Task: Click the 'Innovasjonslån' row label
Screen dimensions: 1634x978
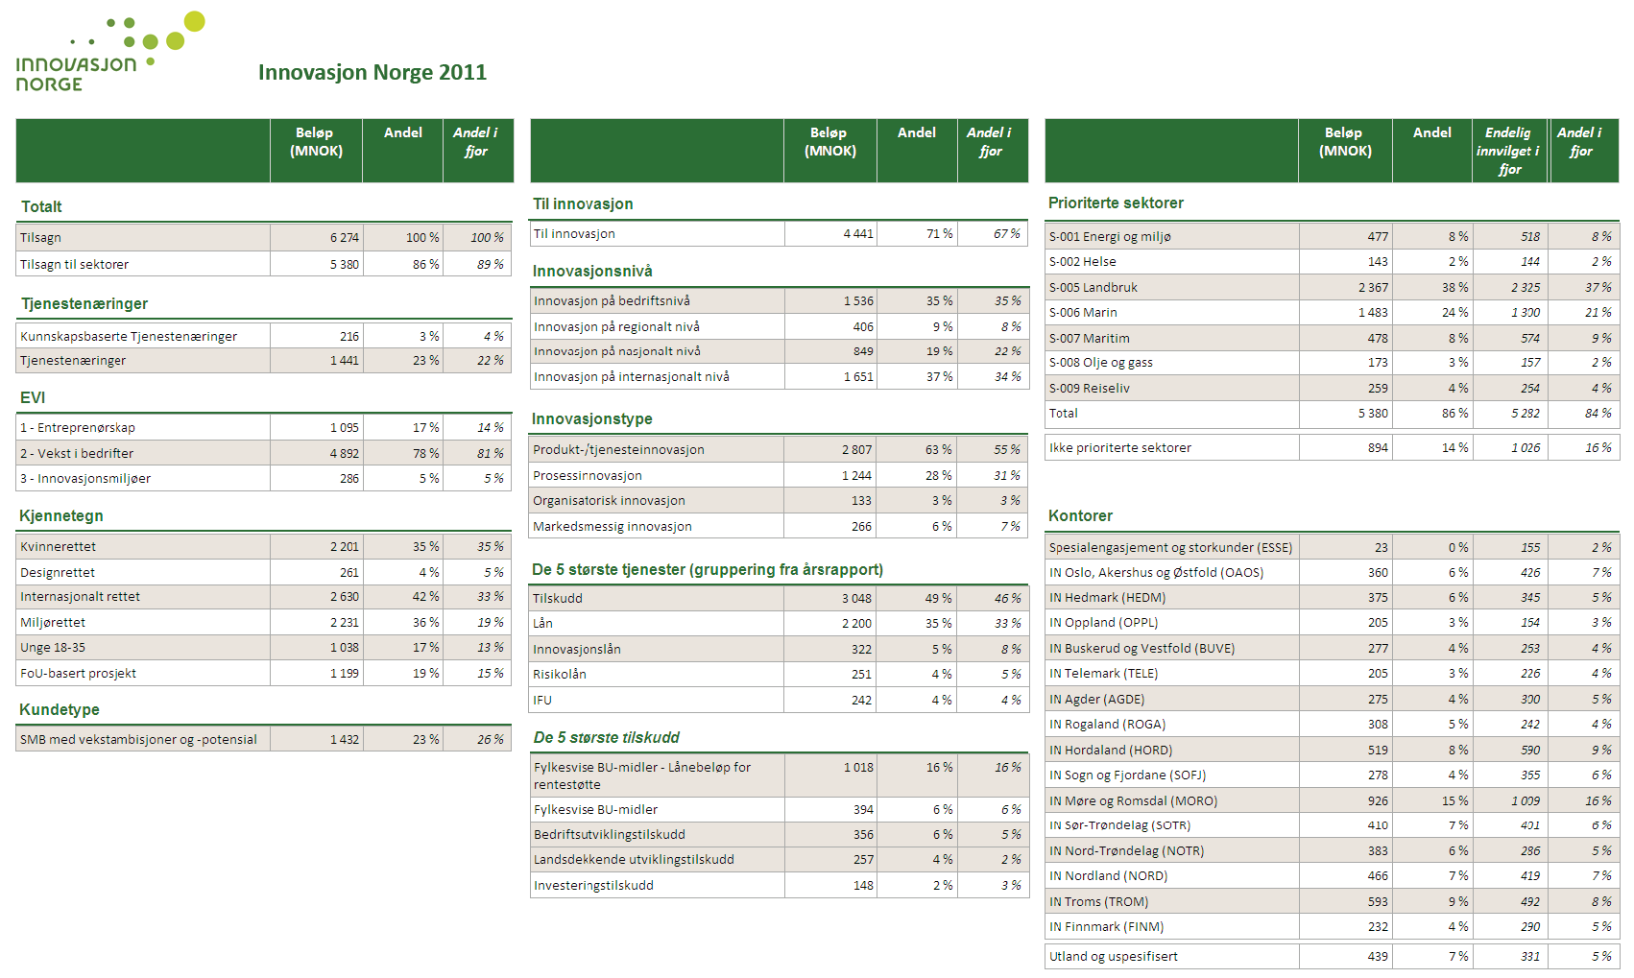Action: (x=577, y=649)
